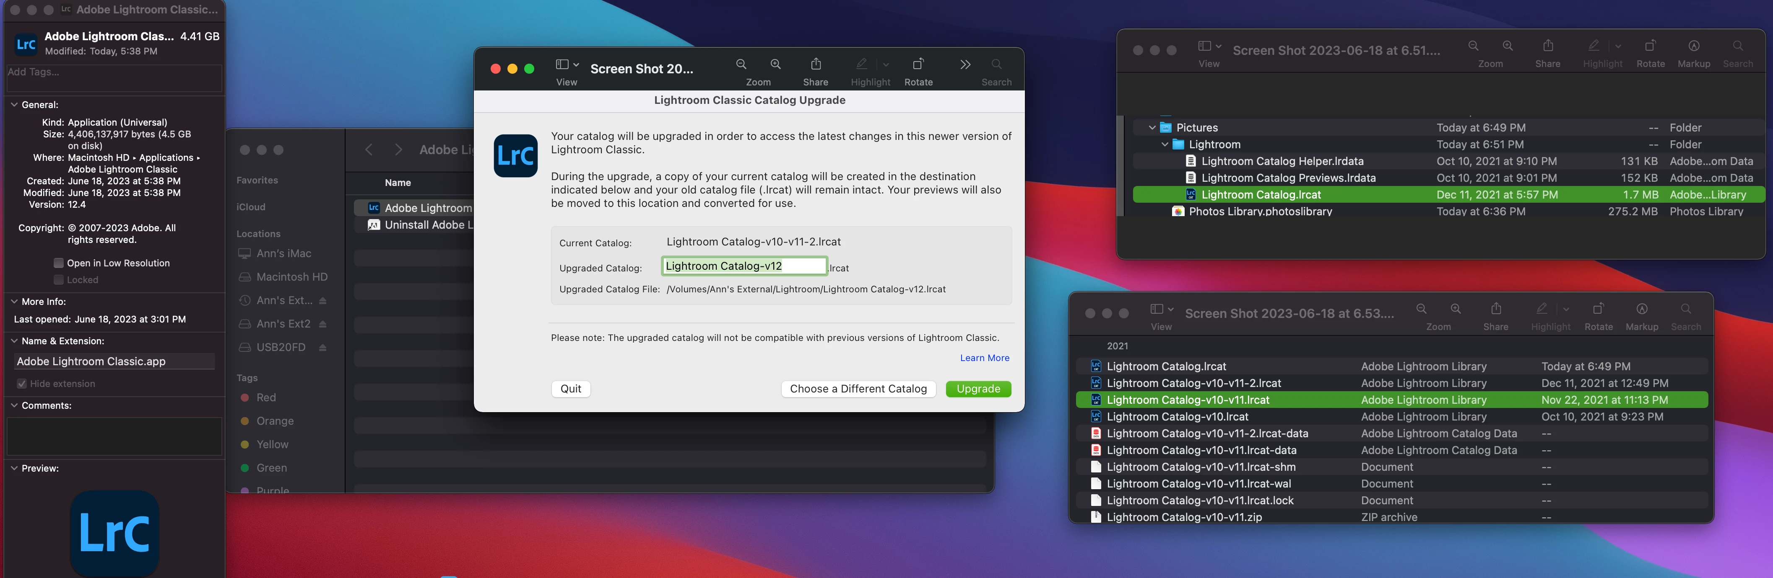Click zoom out magnifier in center Preview window
The height and width of the screenshot is (578, 1773).
coord(741,65)
